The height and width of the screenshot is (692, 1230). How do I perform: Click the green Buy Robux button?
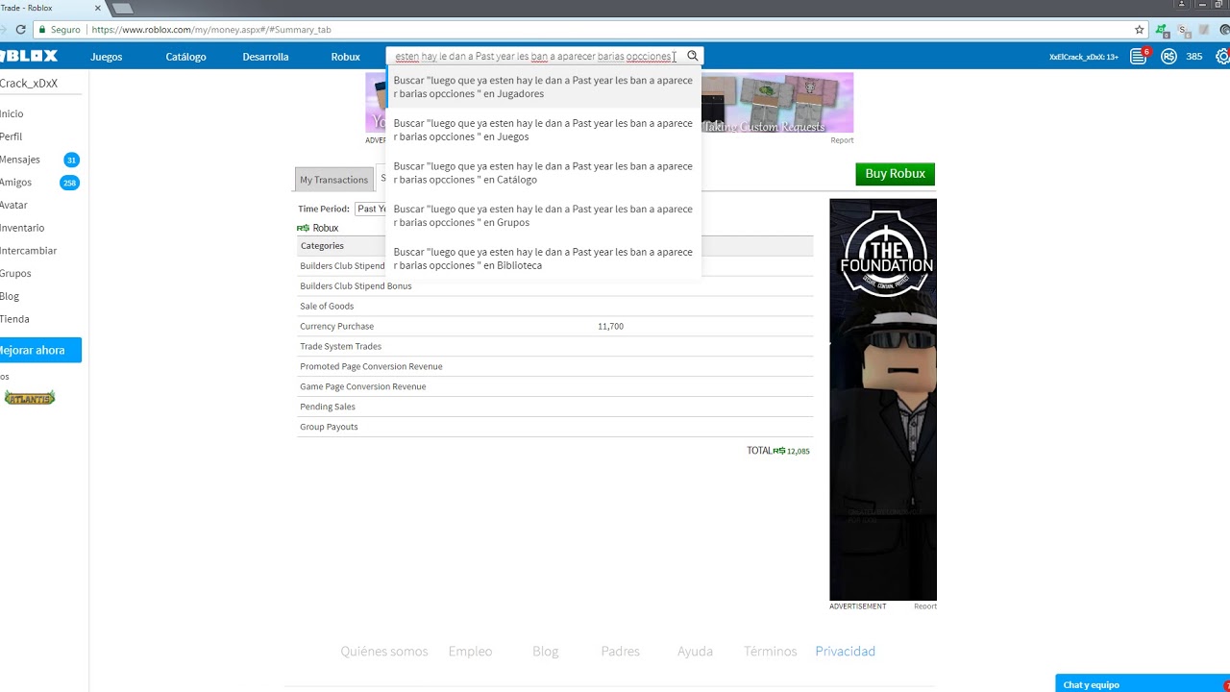pos(895,174)
